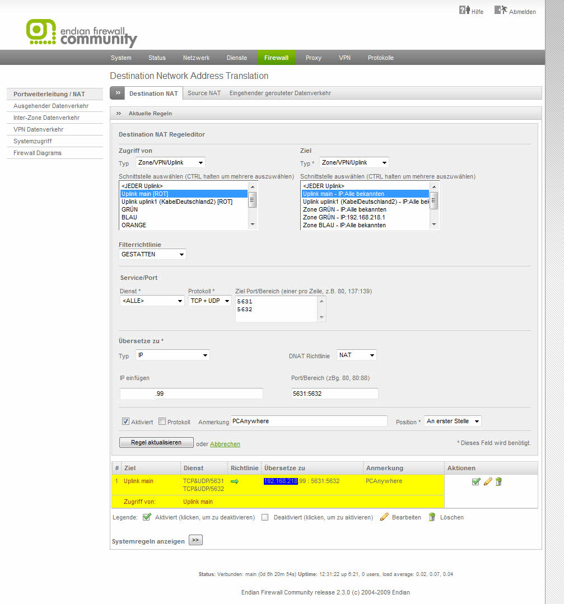The image size is (564, 604).
Task: Open the Protokoll TCP + UDP dropdown
Action: [x=209, y=301]
